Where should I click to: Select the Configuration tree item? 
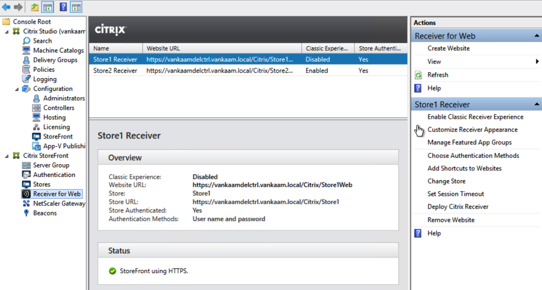point(53,89)
